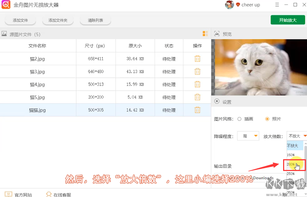Click the 43.13 KB size cell

tap(135, 72)
